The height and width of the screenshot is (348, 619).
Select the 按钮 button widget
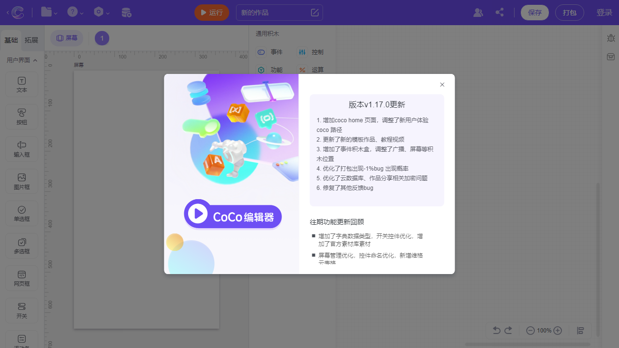(22, 117)
